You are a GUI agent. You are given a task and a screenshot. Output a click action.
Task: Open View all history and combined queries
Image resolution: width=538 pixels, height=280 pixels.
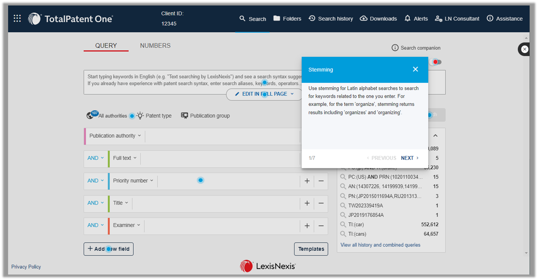(380, 245)
